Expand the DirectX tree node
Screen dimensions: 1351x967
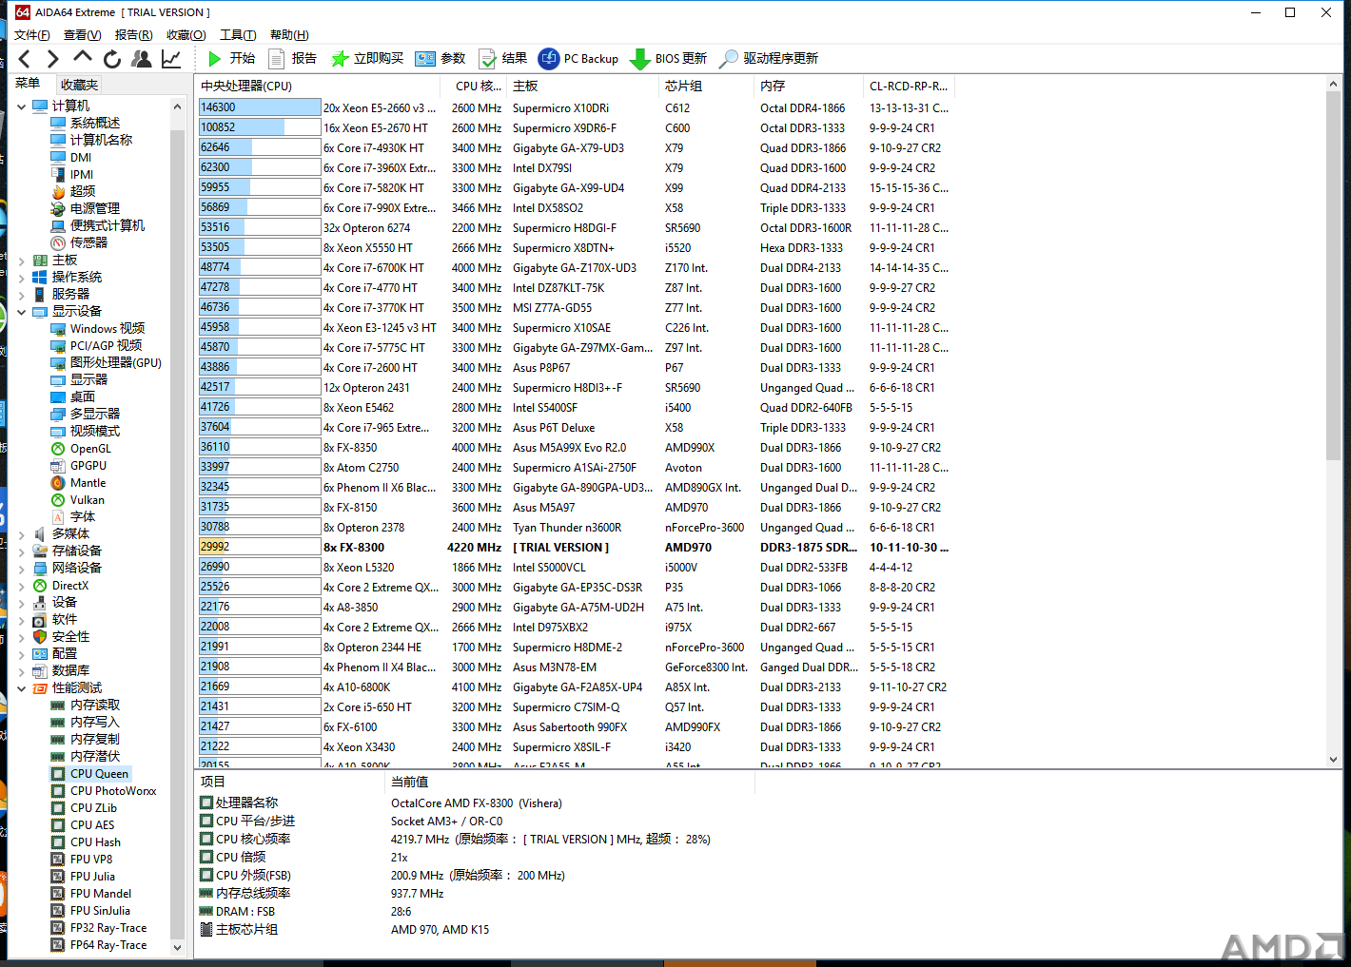[x=21, y=586]
